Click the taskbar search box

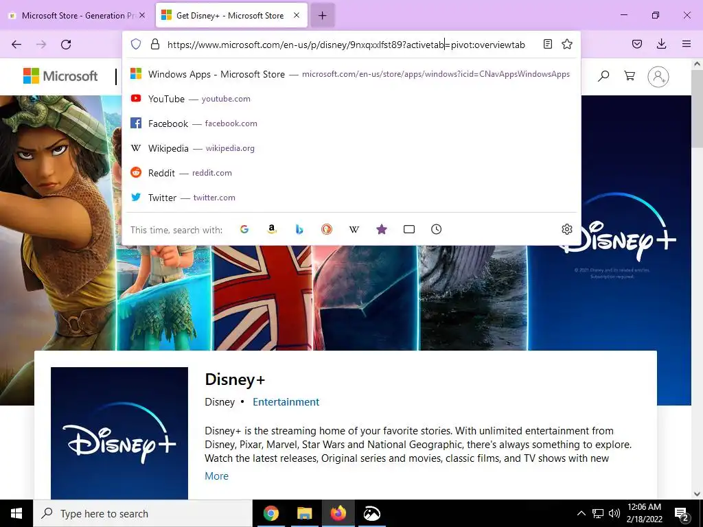click(x=143, y=513)
